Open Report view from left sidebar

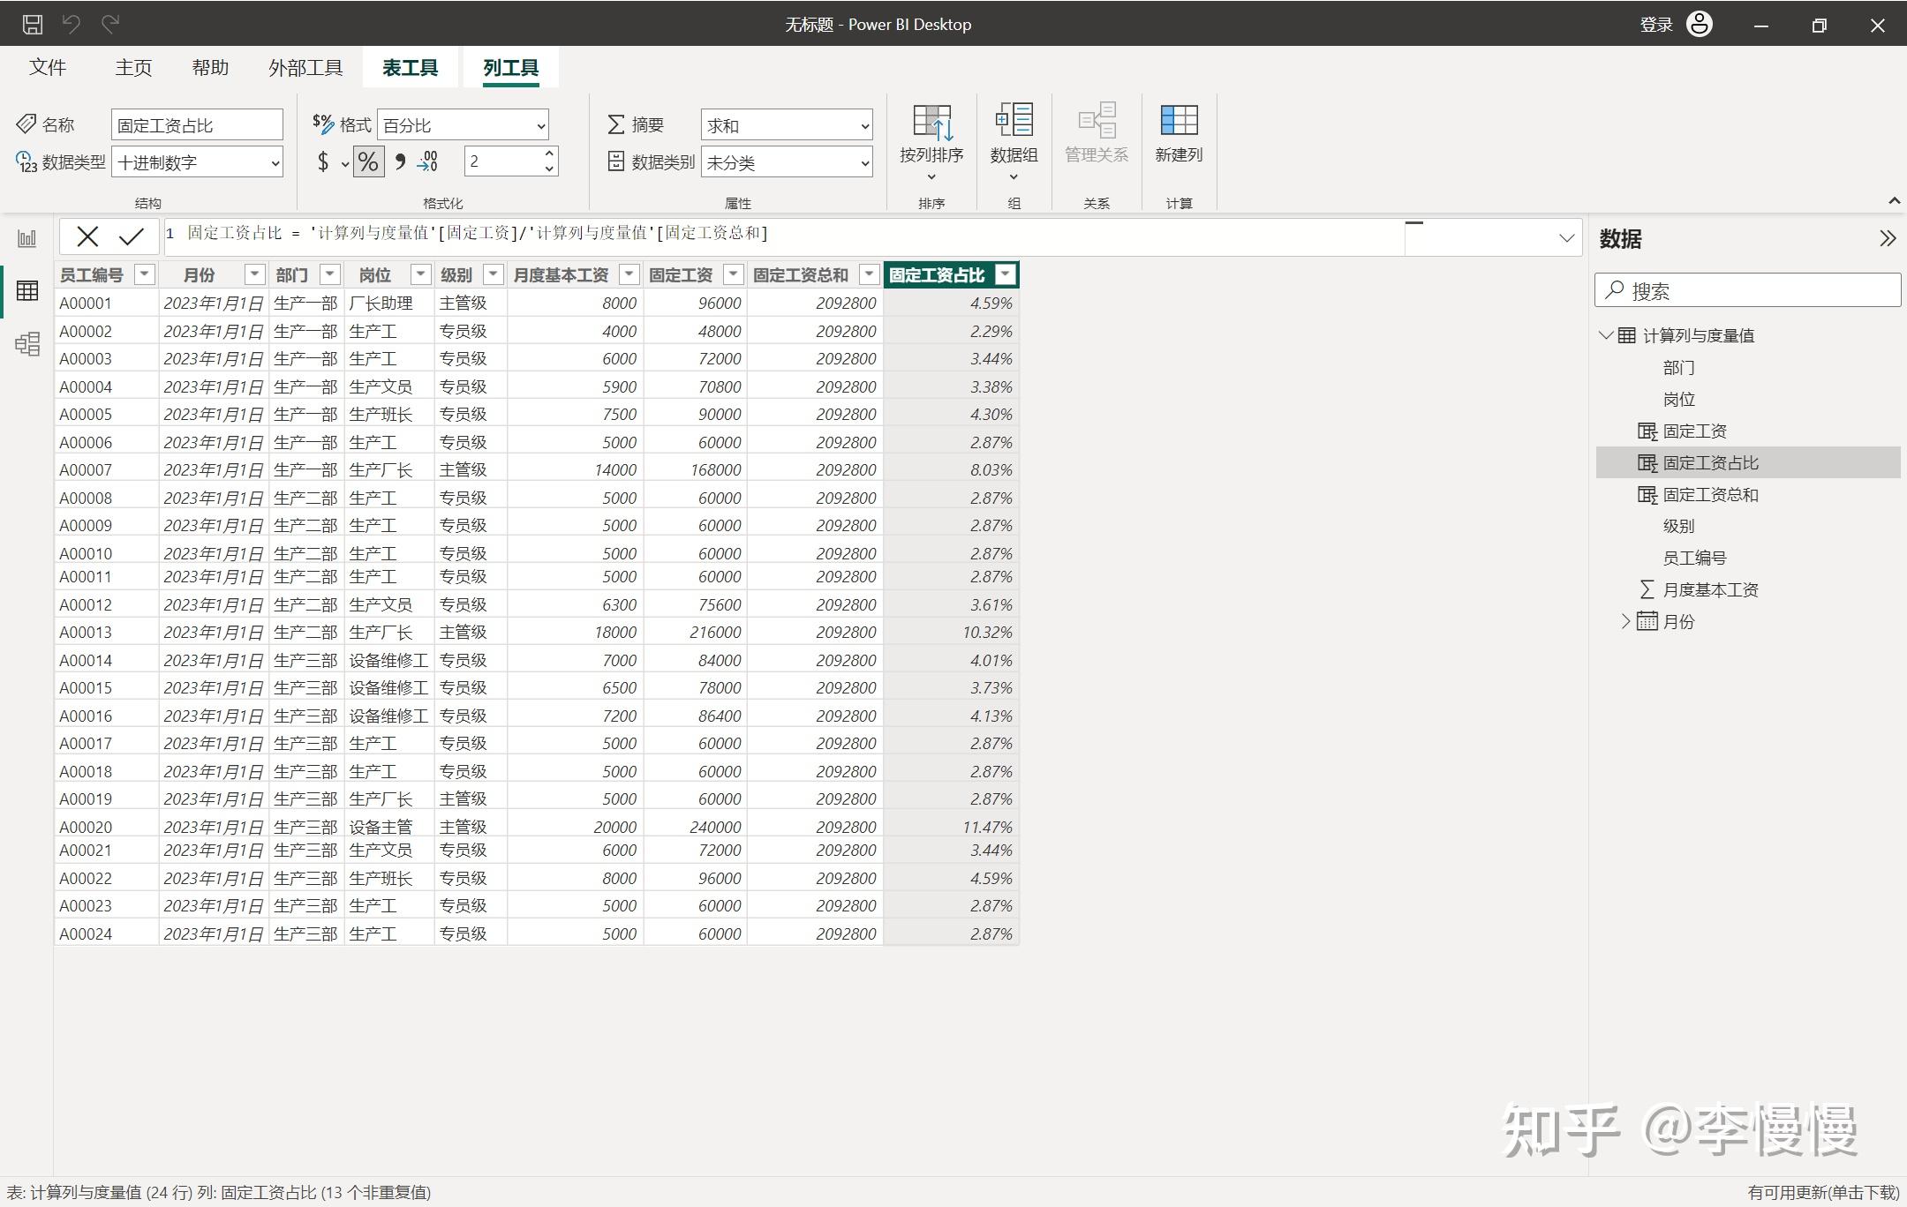(27, 238)
